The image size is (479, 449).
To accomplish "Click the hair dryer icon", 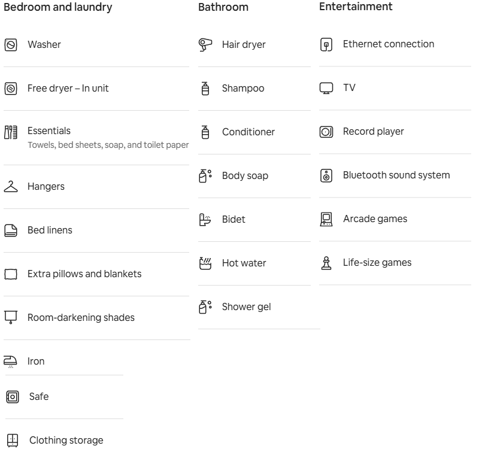I will pyautogui.click(x=205, y=45).
